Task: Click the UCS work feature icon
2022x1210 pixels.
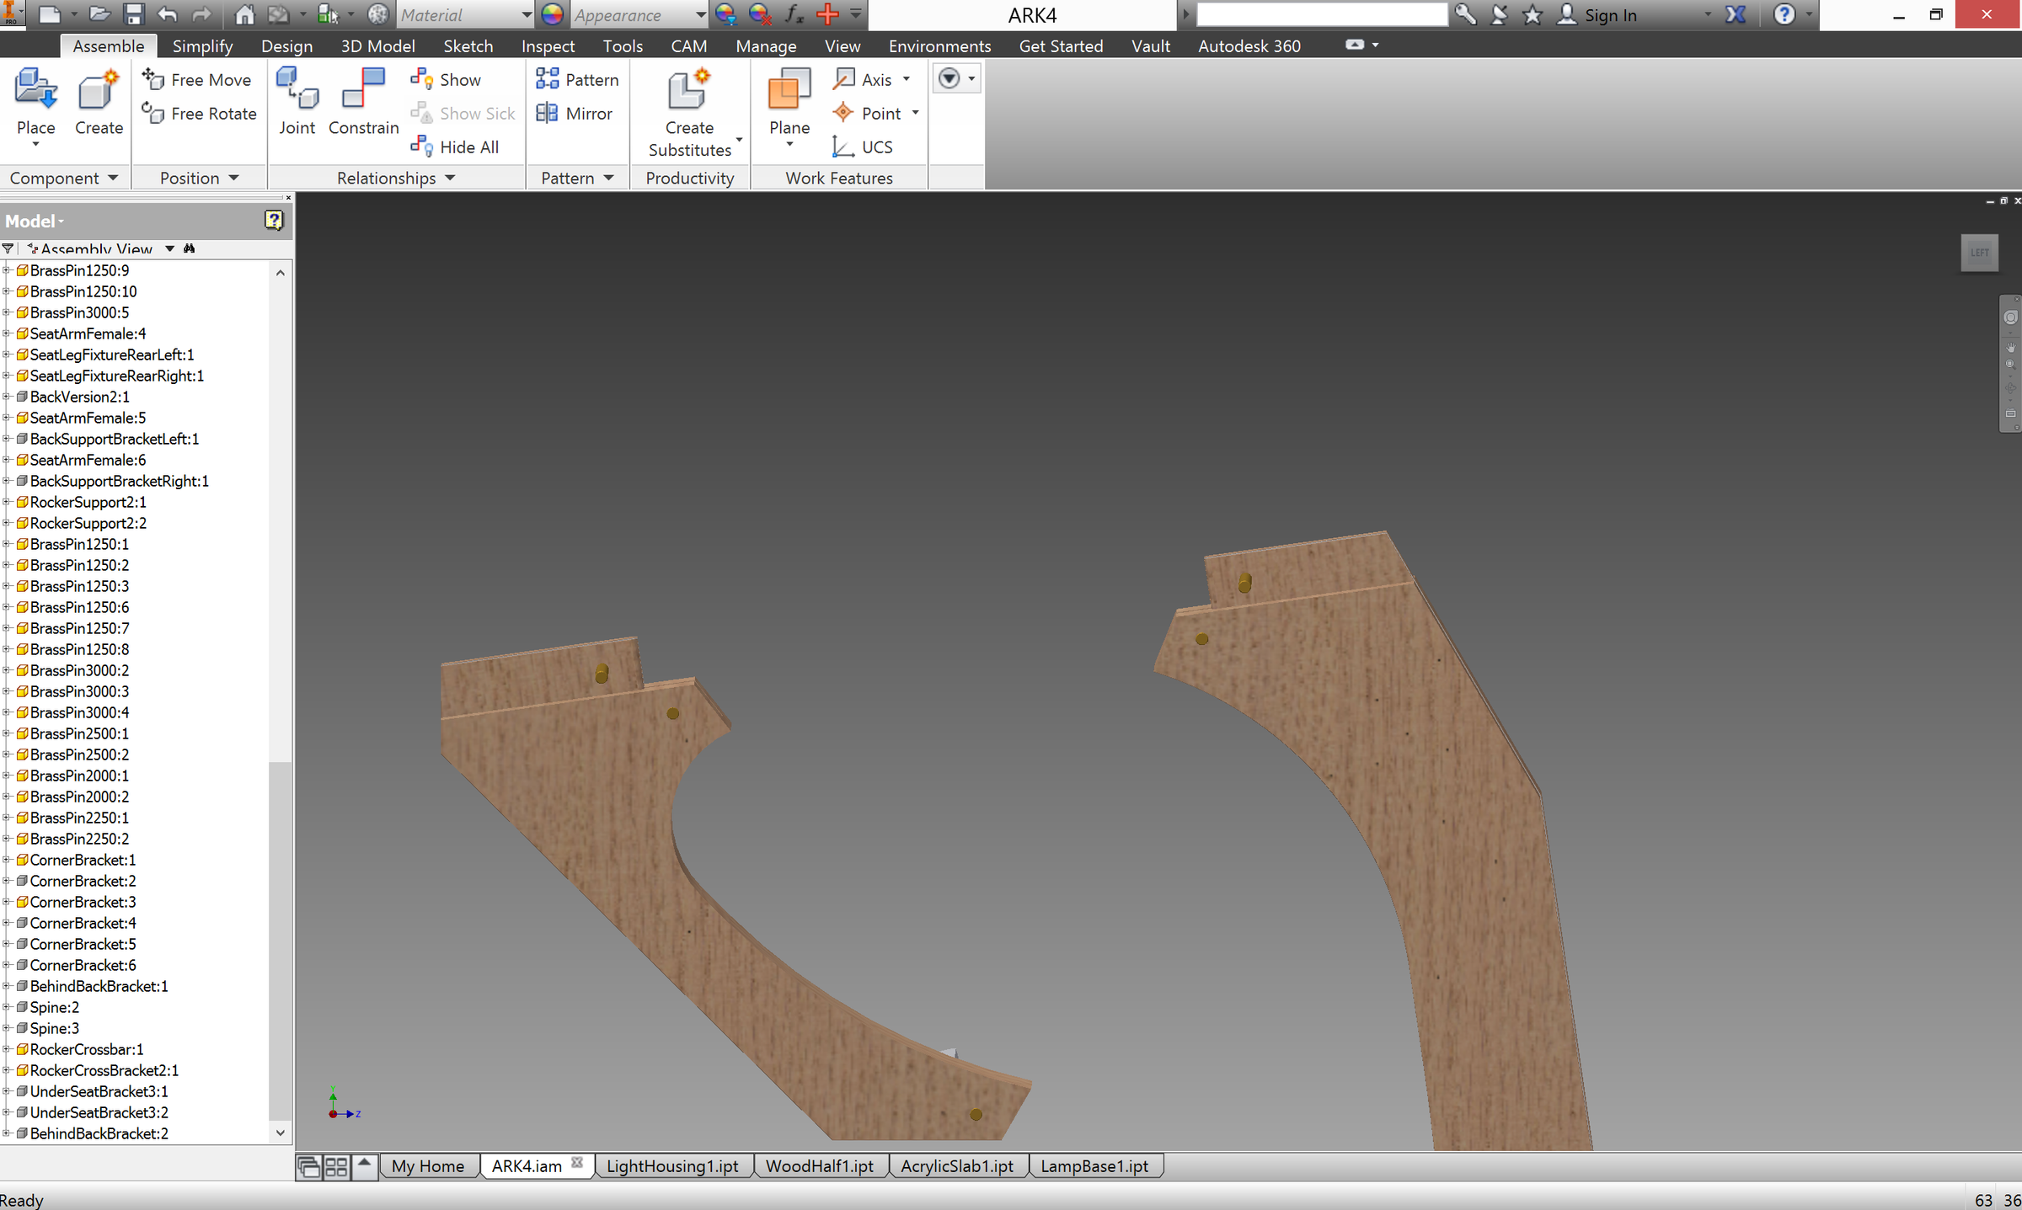Action: pos(842,147)
